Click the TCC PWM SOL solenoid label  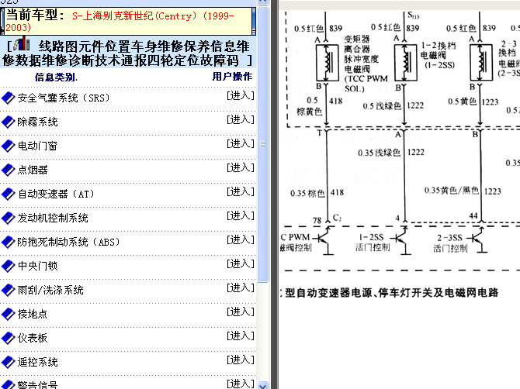365,64
